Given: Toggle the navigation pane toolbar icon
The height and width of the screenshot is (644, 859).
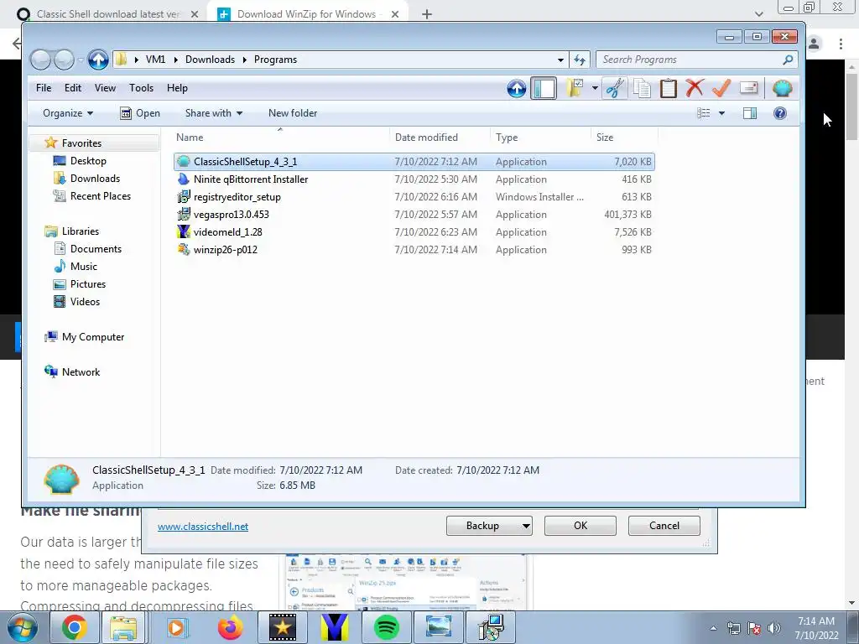Looking at the screenshot, I should point(544,88).
